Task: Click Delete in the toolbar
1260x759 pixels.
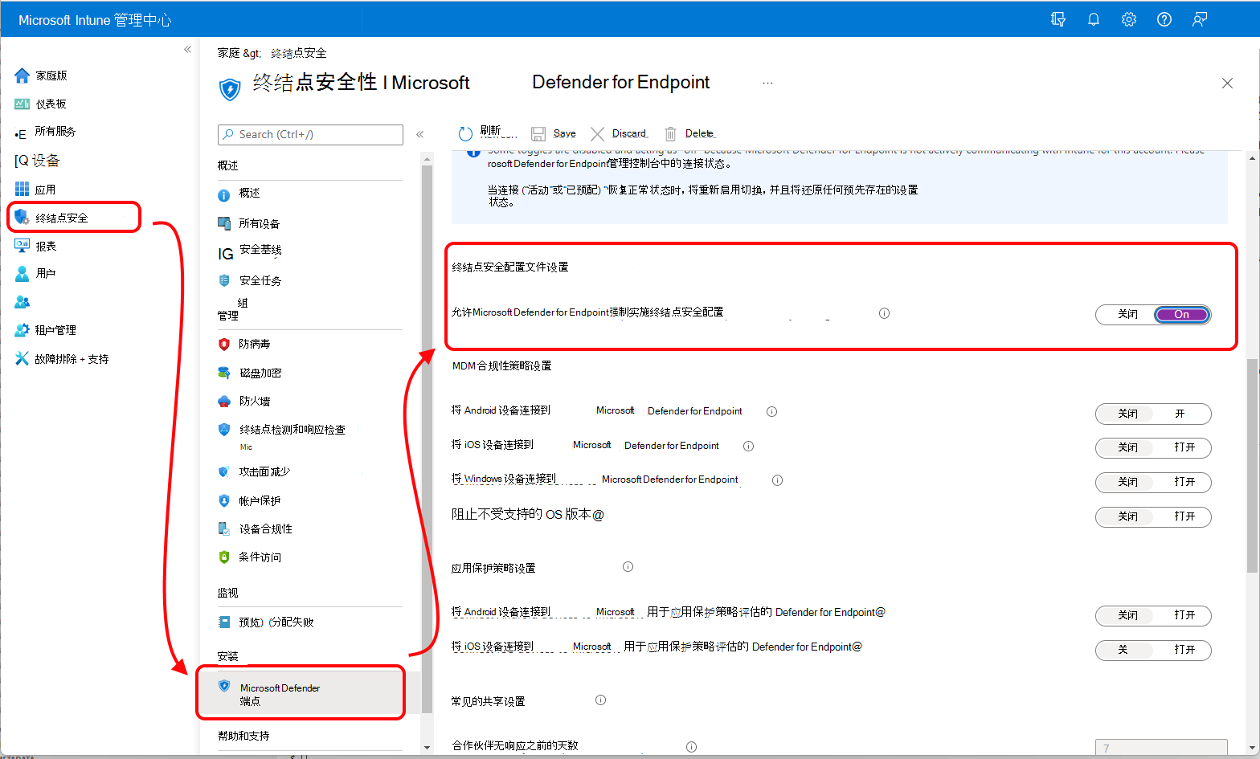Action: click(689, 133)
